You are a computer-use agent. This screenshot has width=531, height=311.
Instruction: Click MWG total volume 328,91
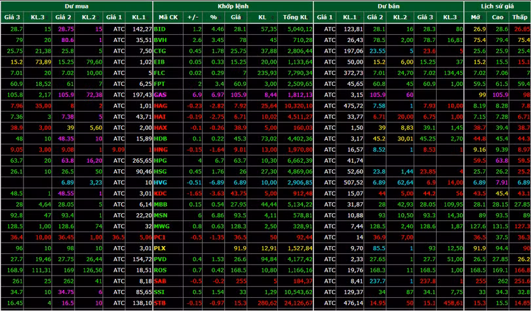coord(303,226)
